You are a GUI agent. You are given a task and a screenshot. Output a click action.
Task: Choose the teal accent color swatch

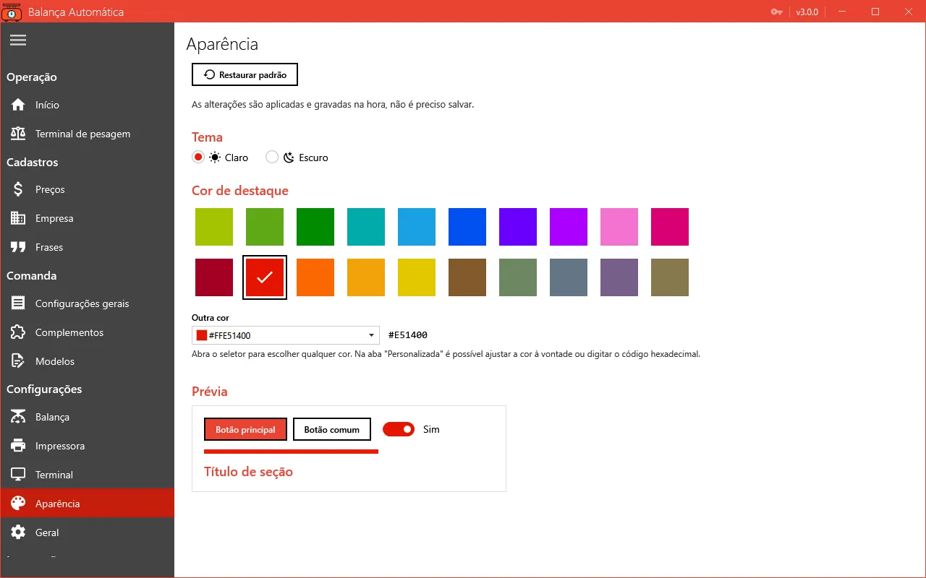[x=366, y=227]
